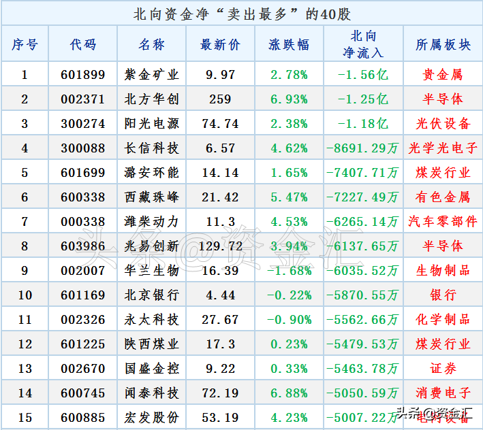Click stock name 长信科技
This screenshot has width=483, height=430.
click(151, 148)
